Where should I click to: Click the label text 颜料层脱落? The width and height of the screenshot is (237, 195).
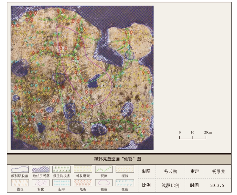pos(20,176)
